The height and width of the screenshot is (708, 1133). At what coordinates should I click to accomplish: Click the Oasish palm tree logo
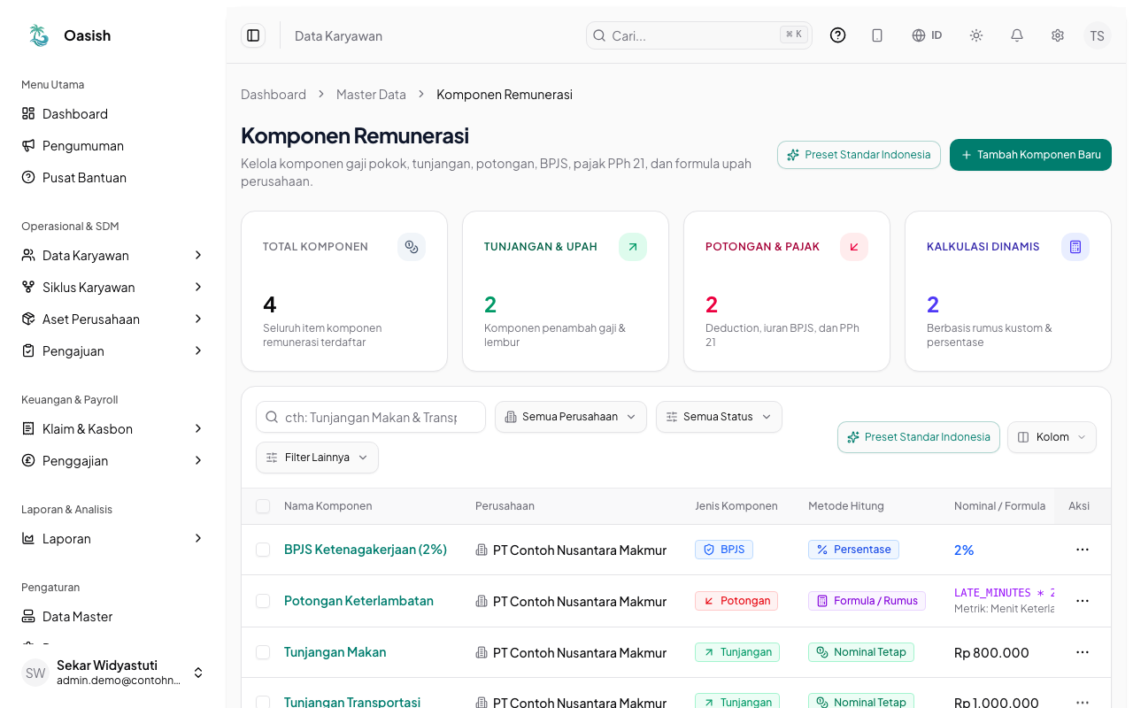(x=38, y=35)
